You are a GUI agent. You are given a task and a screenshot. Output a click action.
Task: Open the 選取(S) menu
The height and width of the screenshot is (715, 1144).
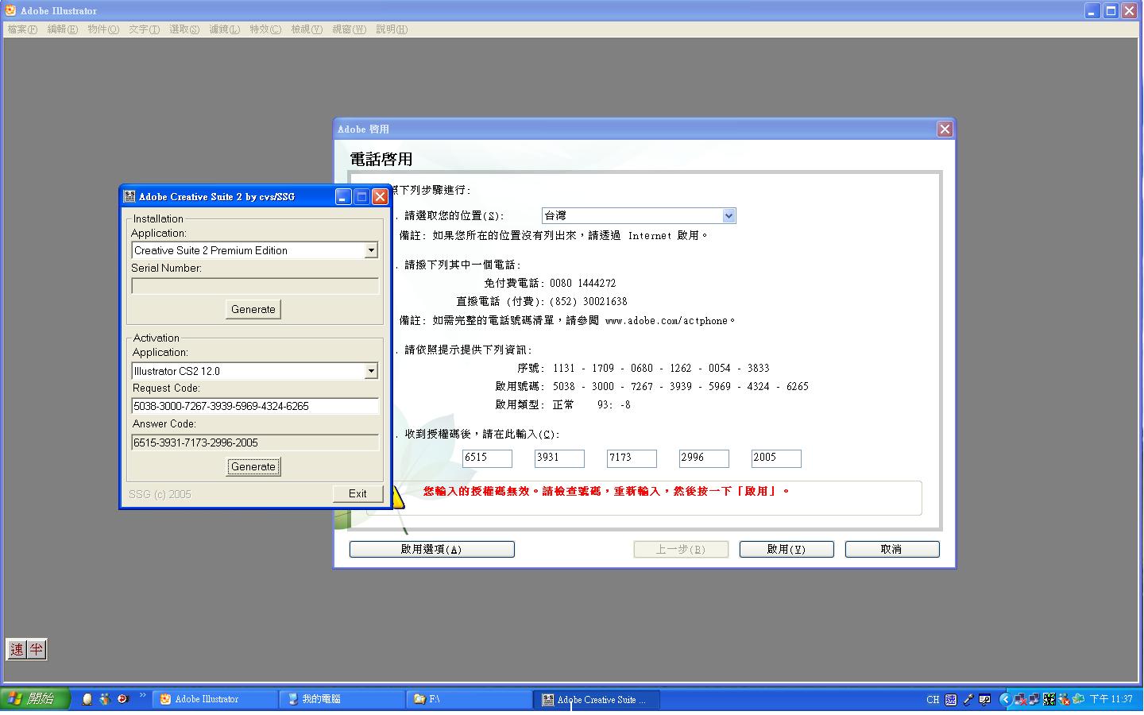[185, 29]
